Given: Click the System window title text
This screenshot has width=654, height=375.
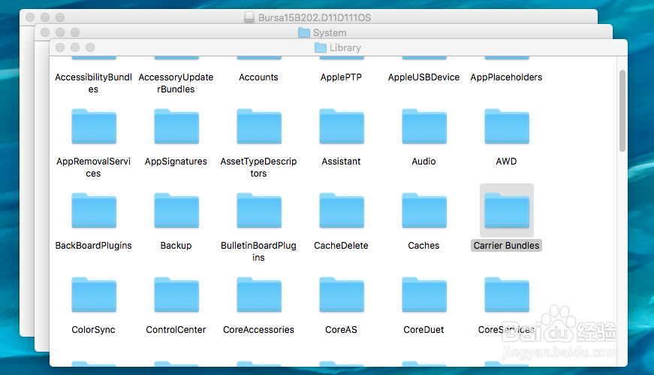Looking at the screenshot, I should pos(330,32).
